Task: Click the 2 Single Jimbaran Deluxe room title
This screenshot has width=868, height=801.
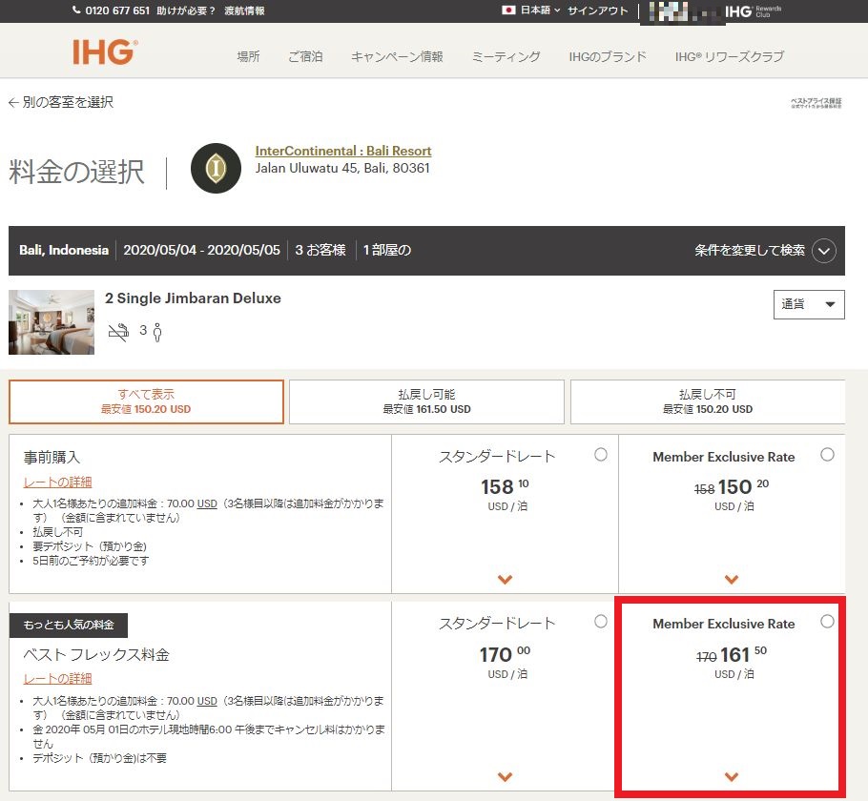Action: (x=194, y=298)
